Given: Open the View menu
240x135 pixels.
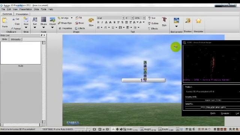Looking at the screenshot, I should point(15,9).
